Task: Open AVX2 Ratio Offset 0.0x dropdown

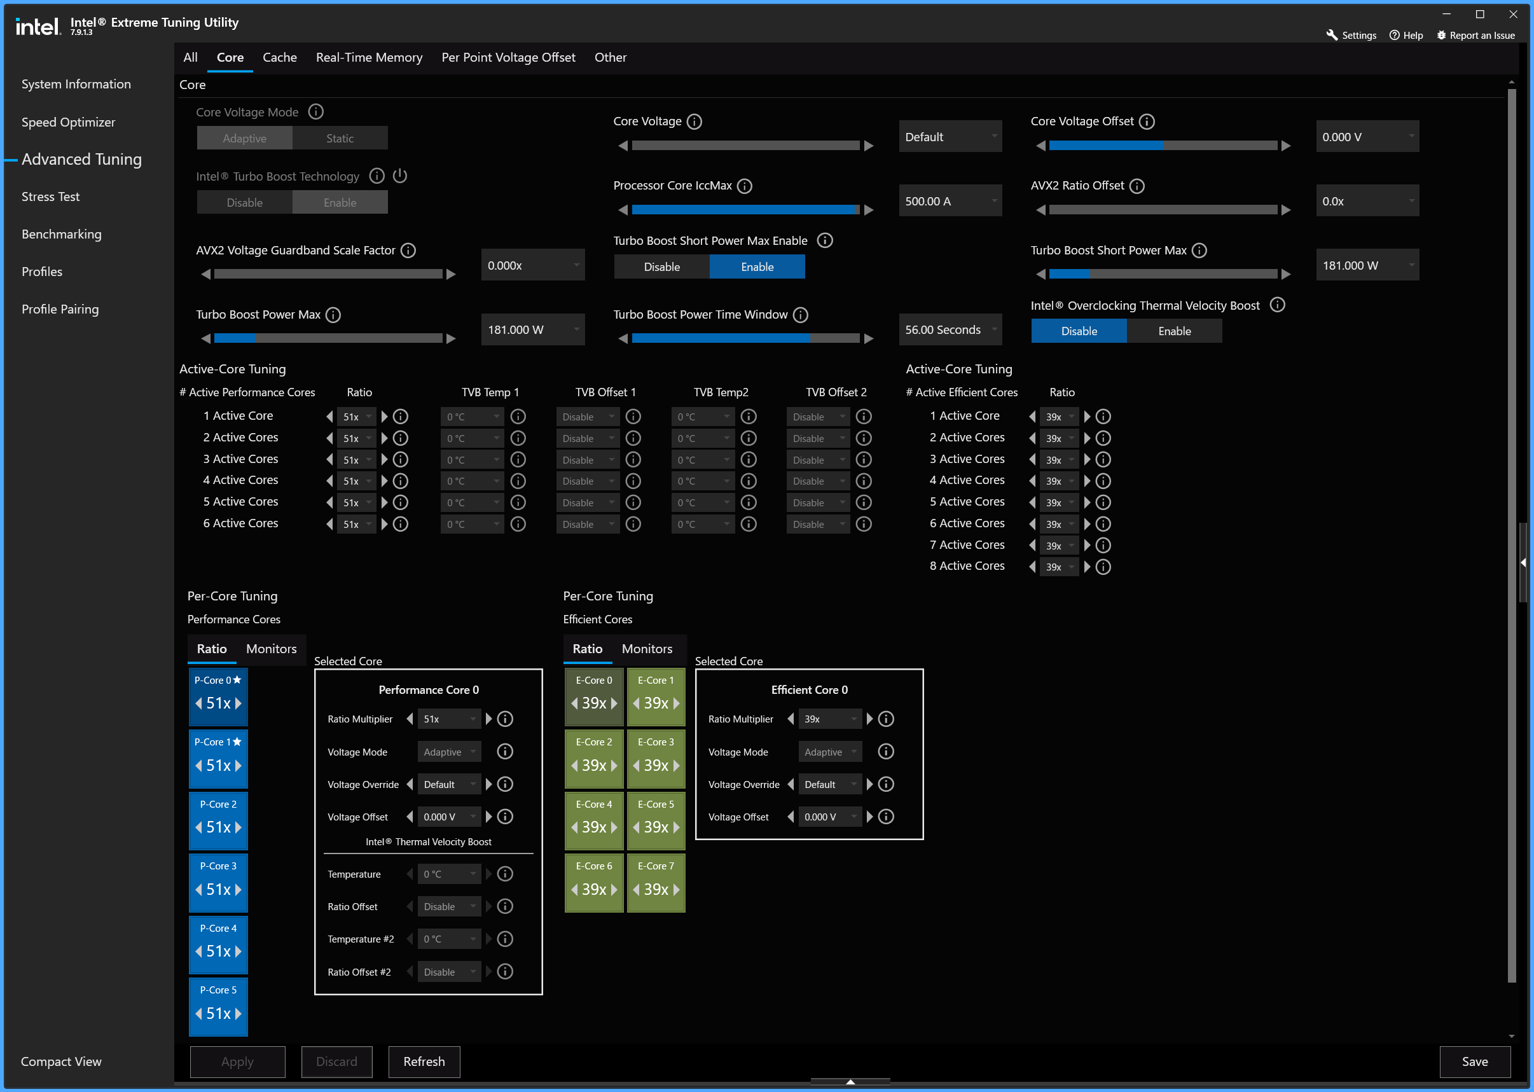Action: [x=1367, y=202]
